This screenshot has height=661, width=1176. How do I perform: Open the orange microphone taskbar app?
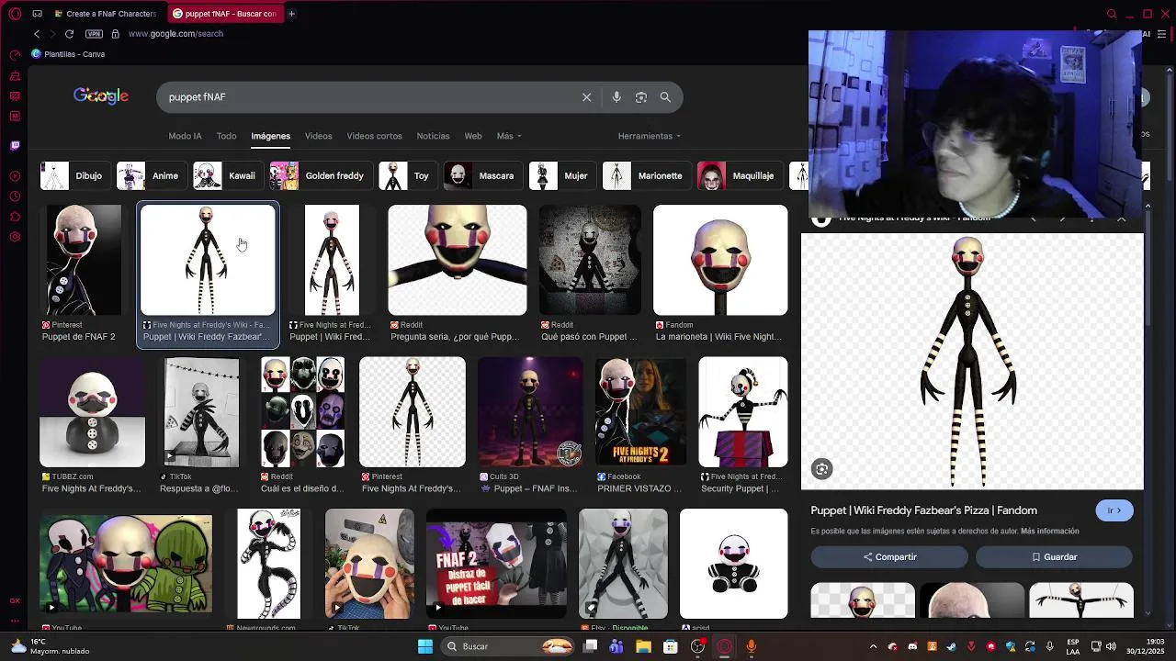coord(752,646)
